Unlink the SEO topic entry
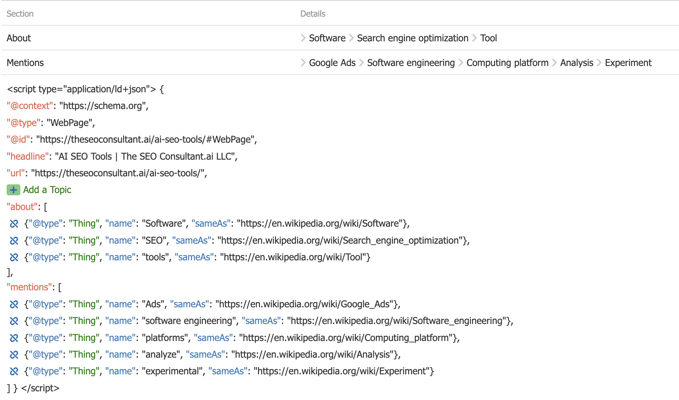Viewport: 679px width, 400px height. click(x=13, y=240)
